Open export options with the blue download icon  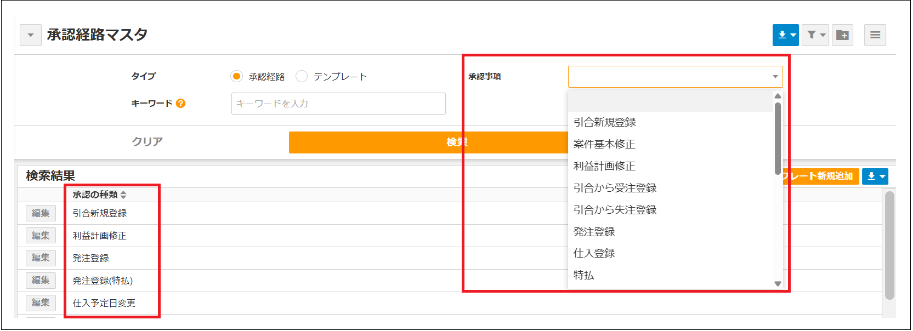782,35
